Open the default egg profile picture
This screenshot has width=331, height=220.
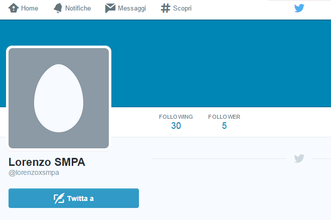click(59, 98)
